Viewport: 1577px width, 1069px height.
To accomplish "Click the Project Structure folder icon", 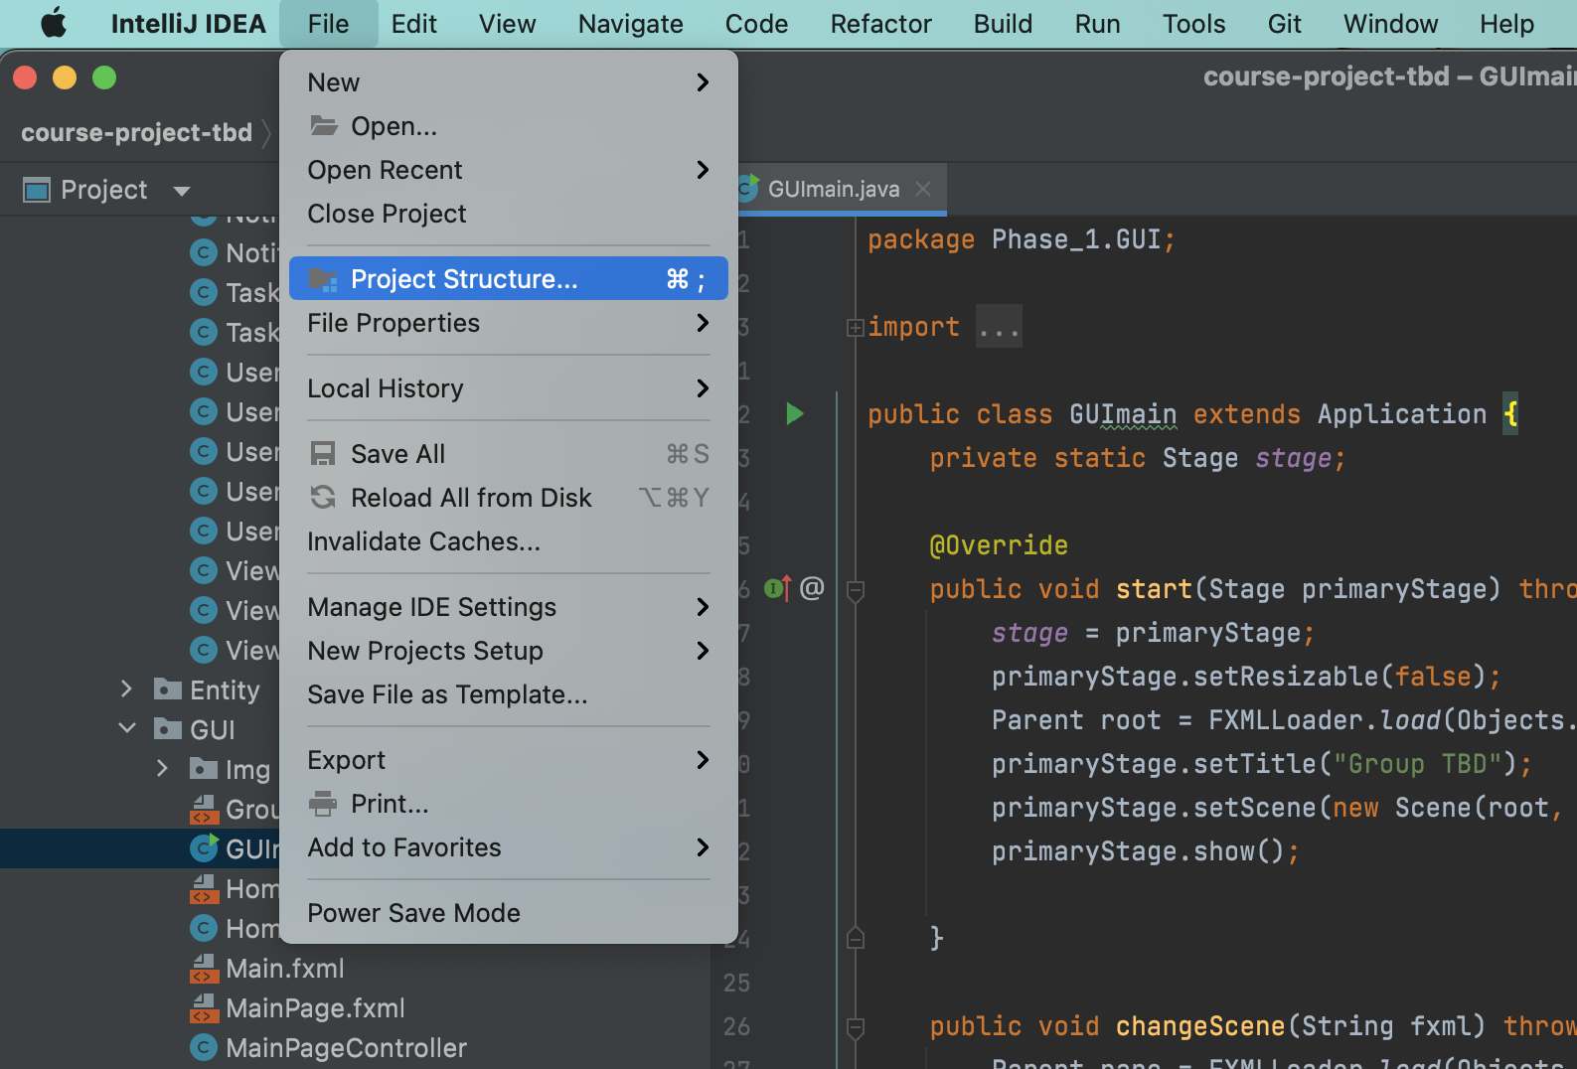I will [323, 279].
